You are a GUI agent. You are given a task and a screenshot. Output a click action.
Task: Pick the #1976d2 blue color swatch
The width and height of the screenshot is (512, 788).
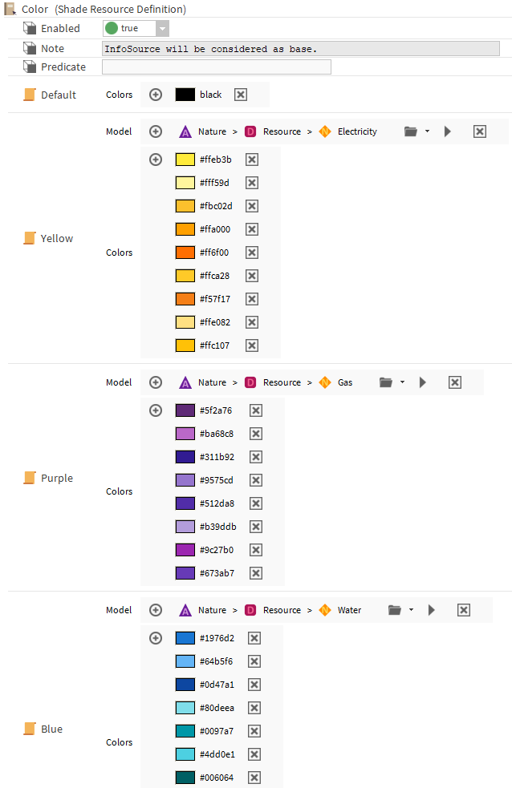coord(185,638)
